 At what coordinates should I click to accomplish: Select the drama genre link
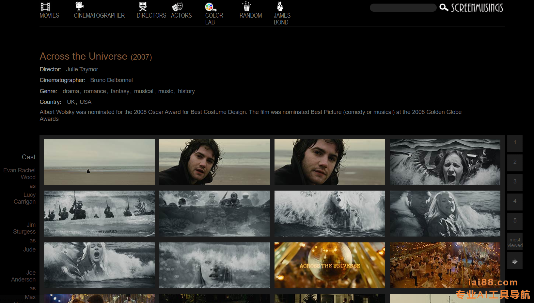click(x=71, y=91)
